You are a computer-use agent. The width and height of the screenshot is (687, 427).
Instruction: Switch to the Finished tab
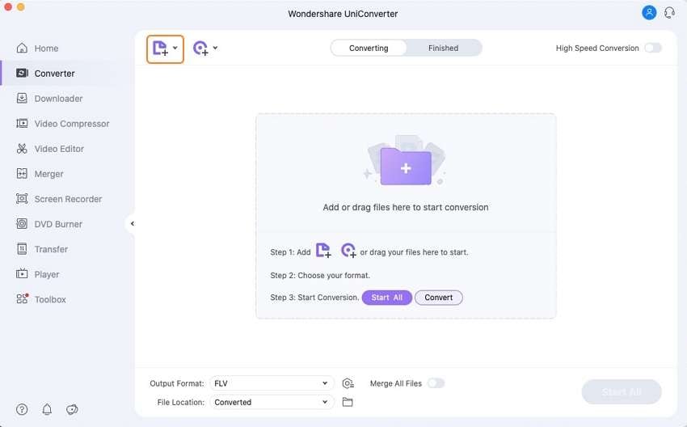(443, 49)
